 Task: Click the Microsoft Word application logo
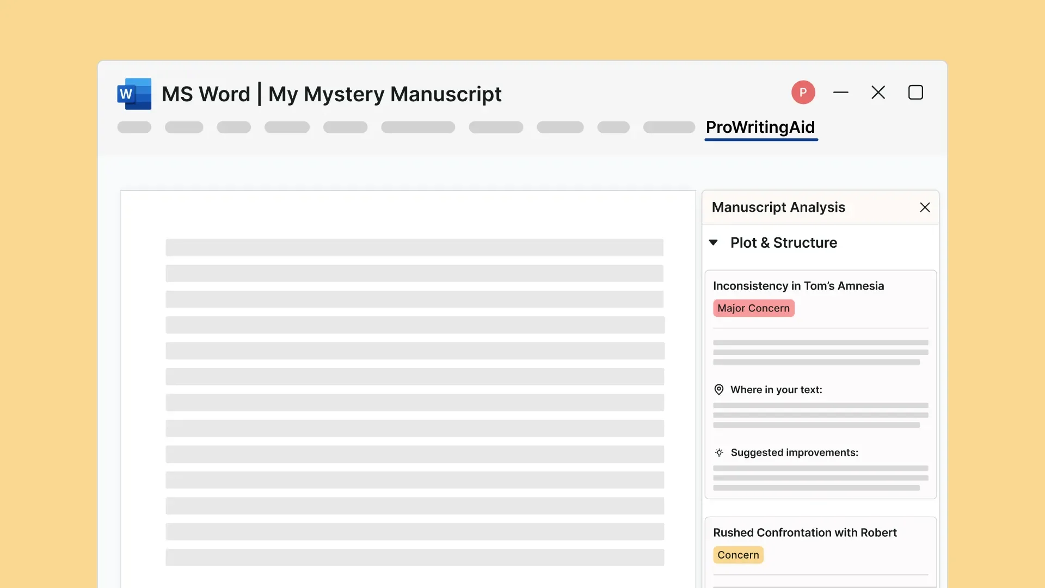click(133, 93)
